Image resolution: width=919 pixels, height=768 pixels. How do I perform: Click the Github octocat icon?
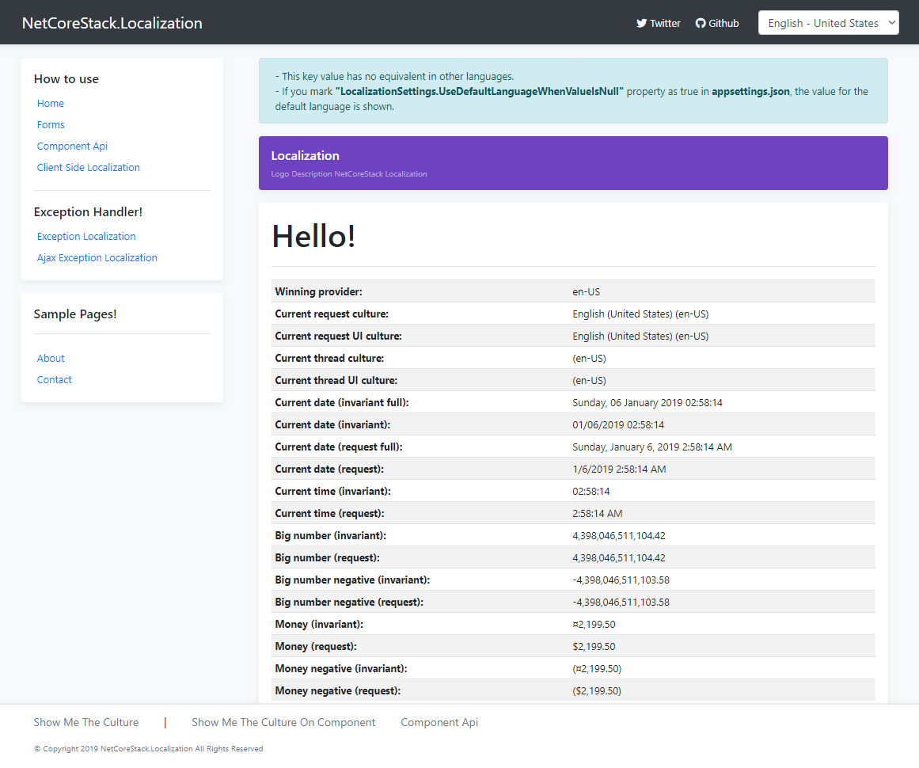point(701,24)
